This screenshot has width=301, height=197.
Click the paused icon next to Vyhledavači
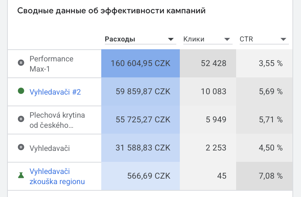21,147
